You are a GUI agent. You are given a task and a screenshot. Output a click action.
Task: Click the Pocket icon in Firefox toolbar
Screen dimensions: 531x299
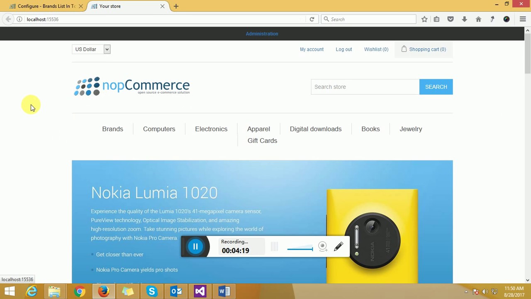(x=451, y=19)
